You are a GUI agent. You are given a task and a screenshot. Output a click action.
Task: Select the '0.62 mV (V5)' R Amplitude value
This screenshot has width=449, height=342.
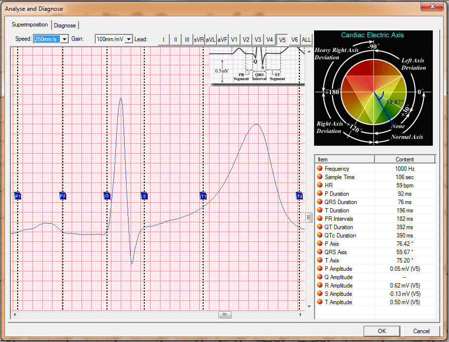pyautogui.click(x=405, y=286)
